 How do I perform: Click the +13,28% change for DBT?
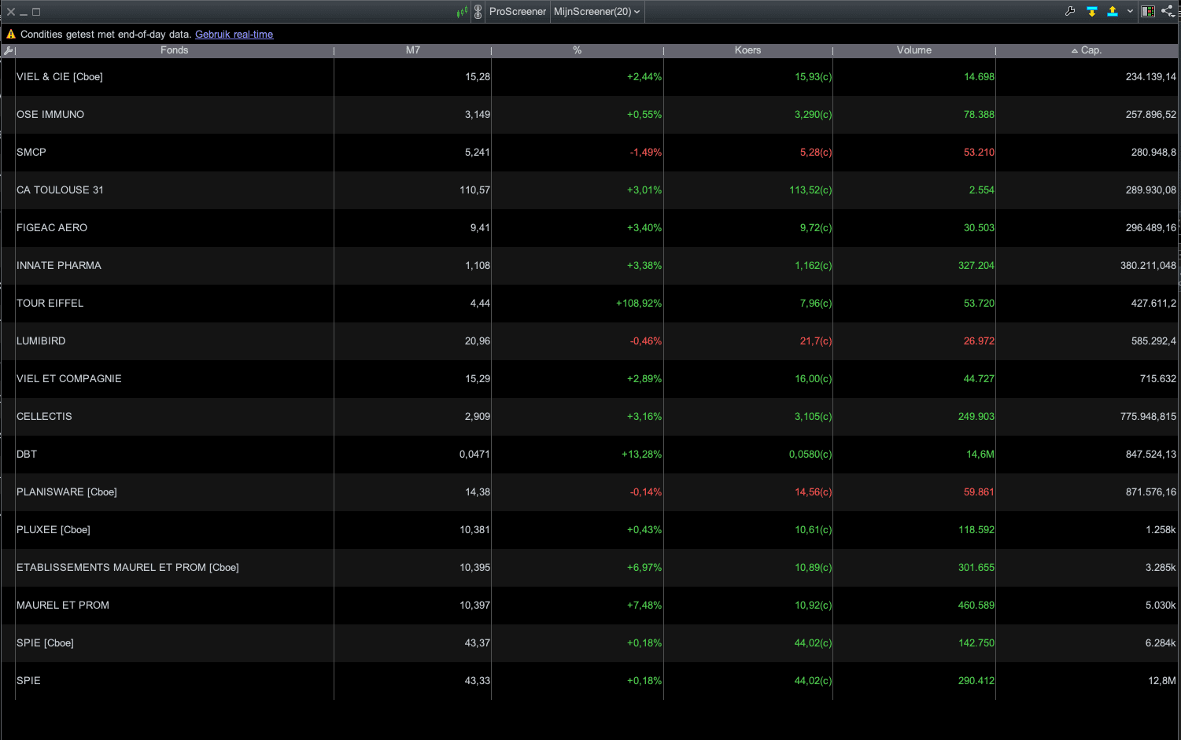tap(641, 455)
